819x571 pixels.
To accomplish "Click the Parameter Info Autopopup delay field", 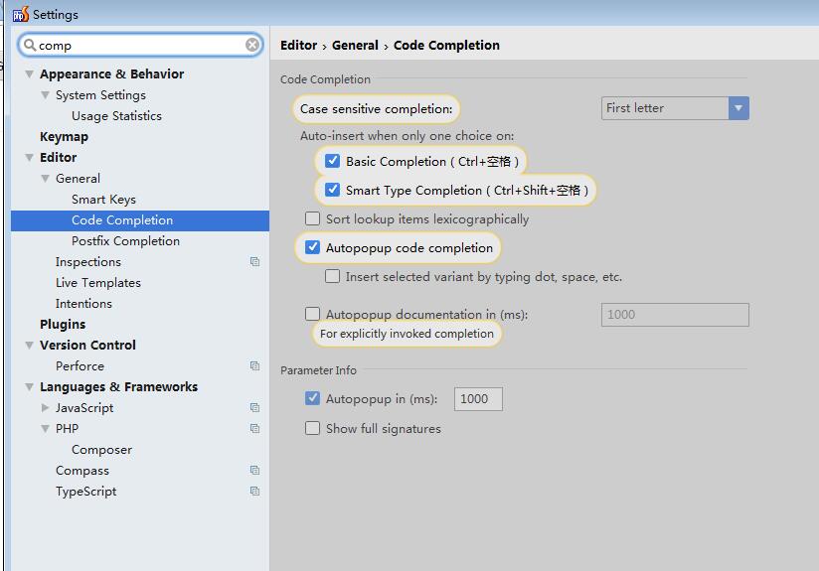I will click(x=478, y=399).
